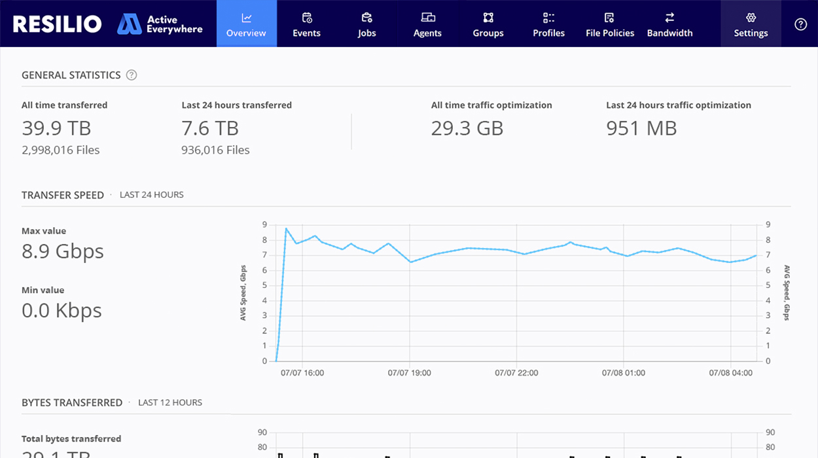Click the 39.9 TB all time transferred value
This screenshot has width=818, height=458.
tap(56, 128)
